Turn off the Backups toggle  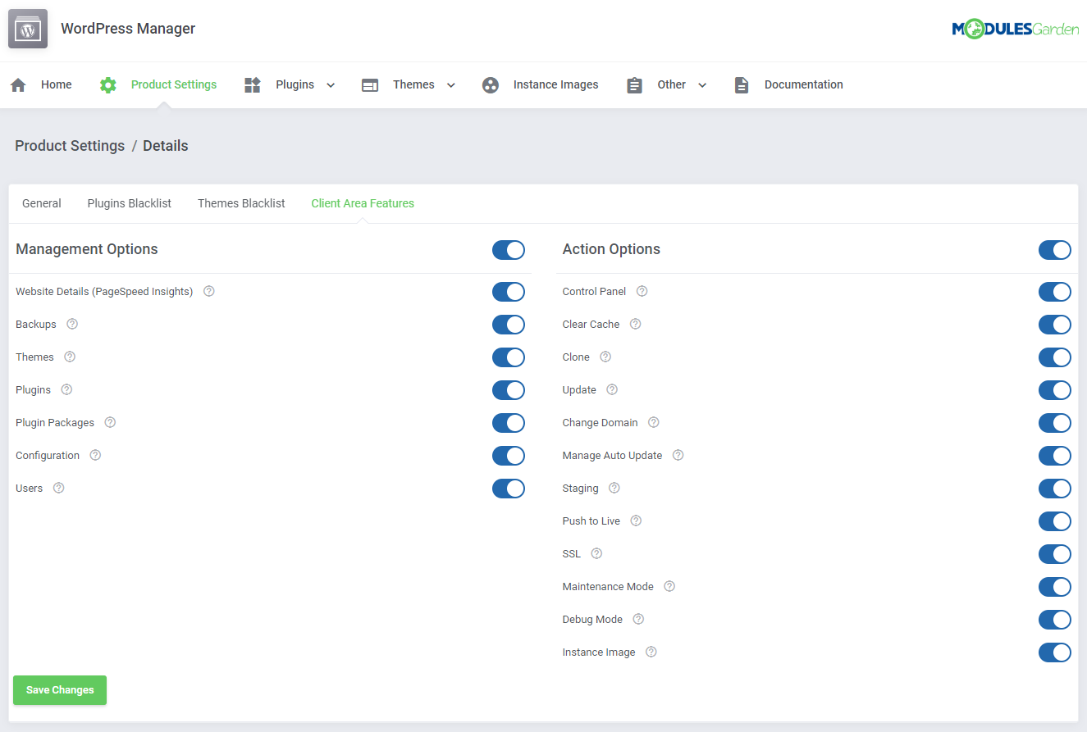pos(509,325)
